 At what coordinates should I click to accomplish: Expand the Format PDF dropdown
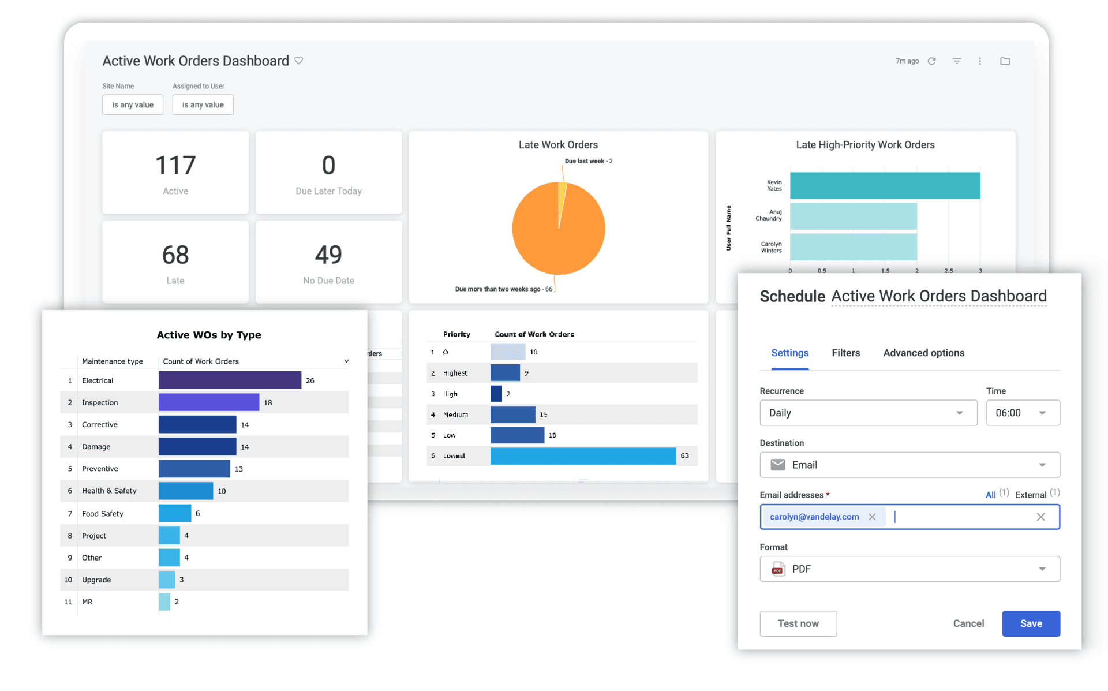pyautogui.click(x=909, y=569)
